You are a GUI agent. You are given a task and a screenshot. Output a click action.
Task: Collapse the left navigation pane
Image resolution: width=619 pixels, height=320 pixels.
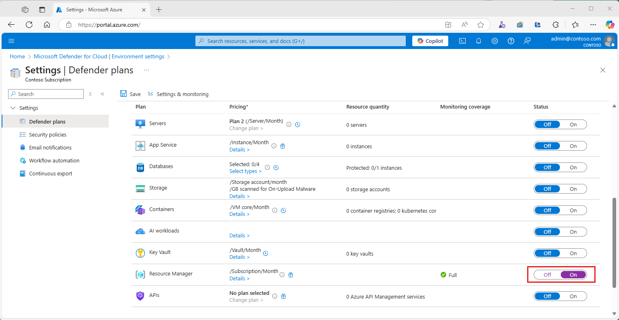(x=102, y=94)
